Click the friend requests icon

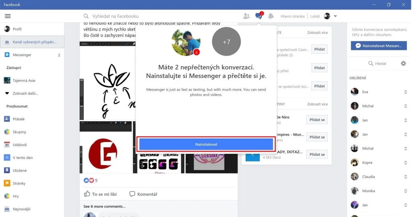click(246, 16)
